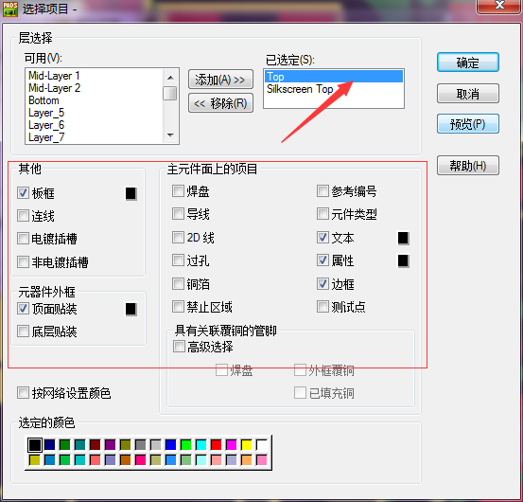Pick white in the color palette
Screen dimensions: 523x502
point(262,445)
